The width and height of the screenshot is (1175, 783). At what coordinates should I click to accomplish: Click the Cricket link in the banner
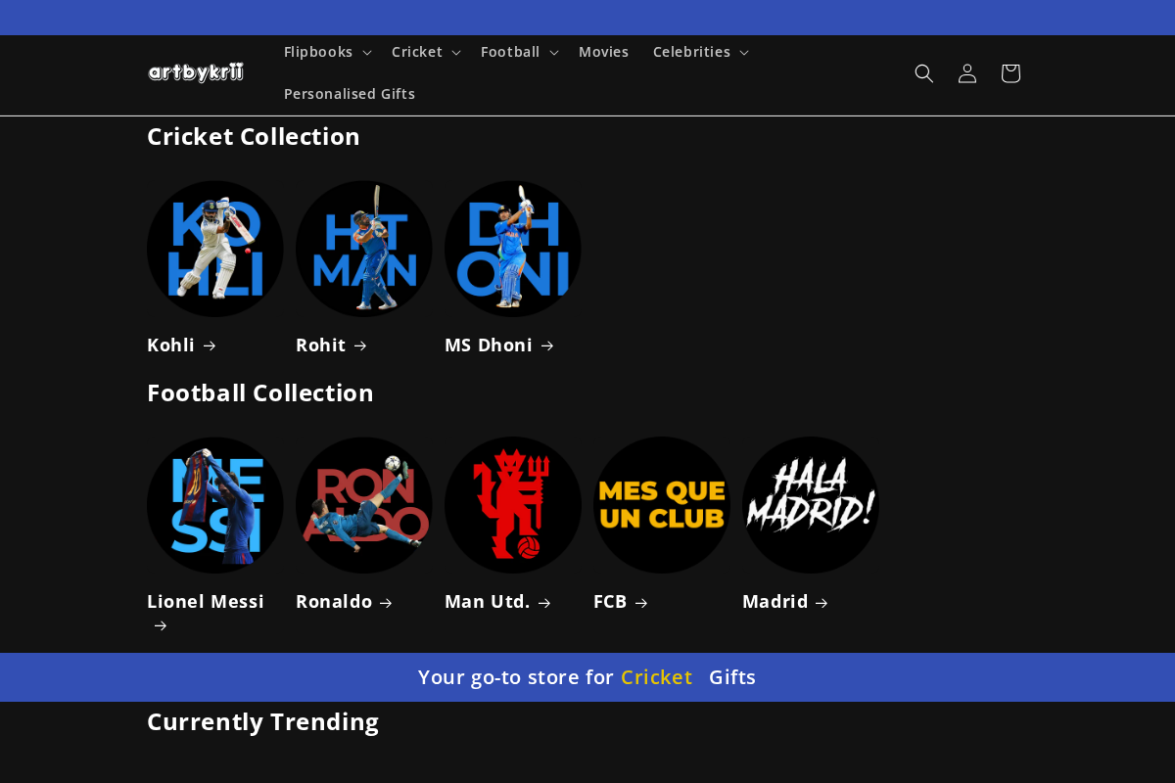pos(656,676)
